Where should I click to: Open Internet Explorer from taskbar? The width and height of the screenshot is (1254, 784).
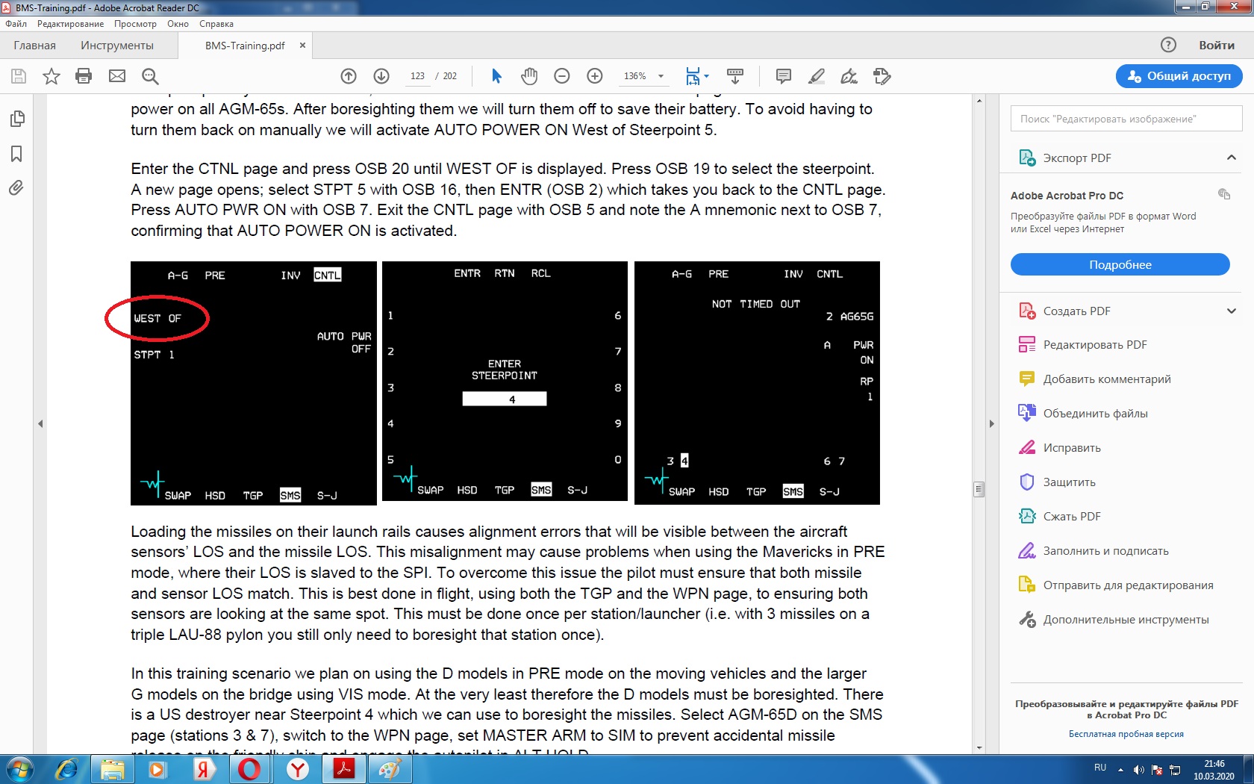tap(66, 769)
